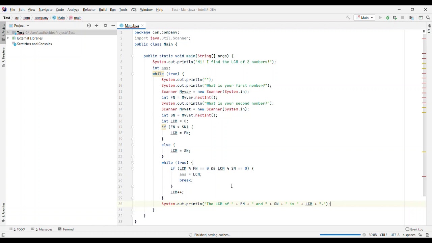Toggle tool window bars icon bottom-left
432x243 pixels.
tap(3, 235)
